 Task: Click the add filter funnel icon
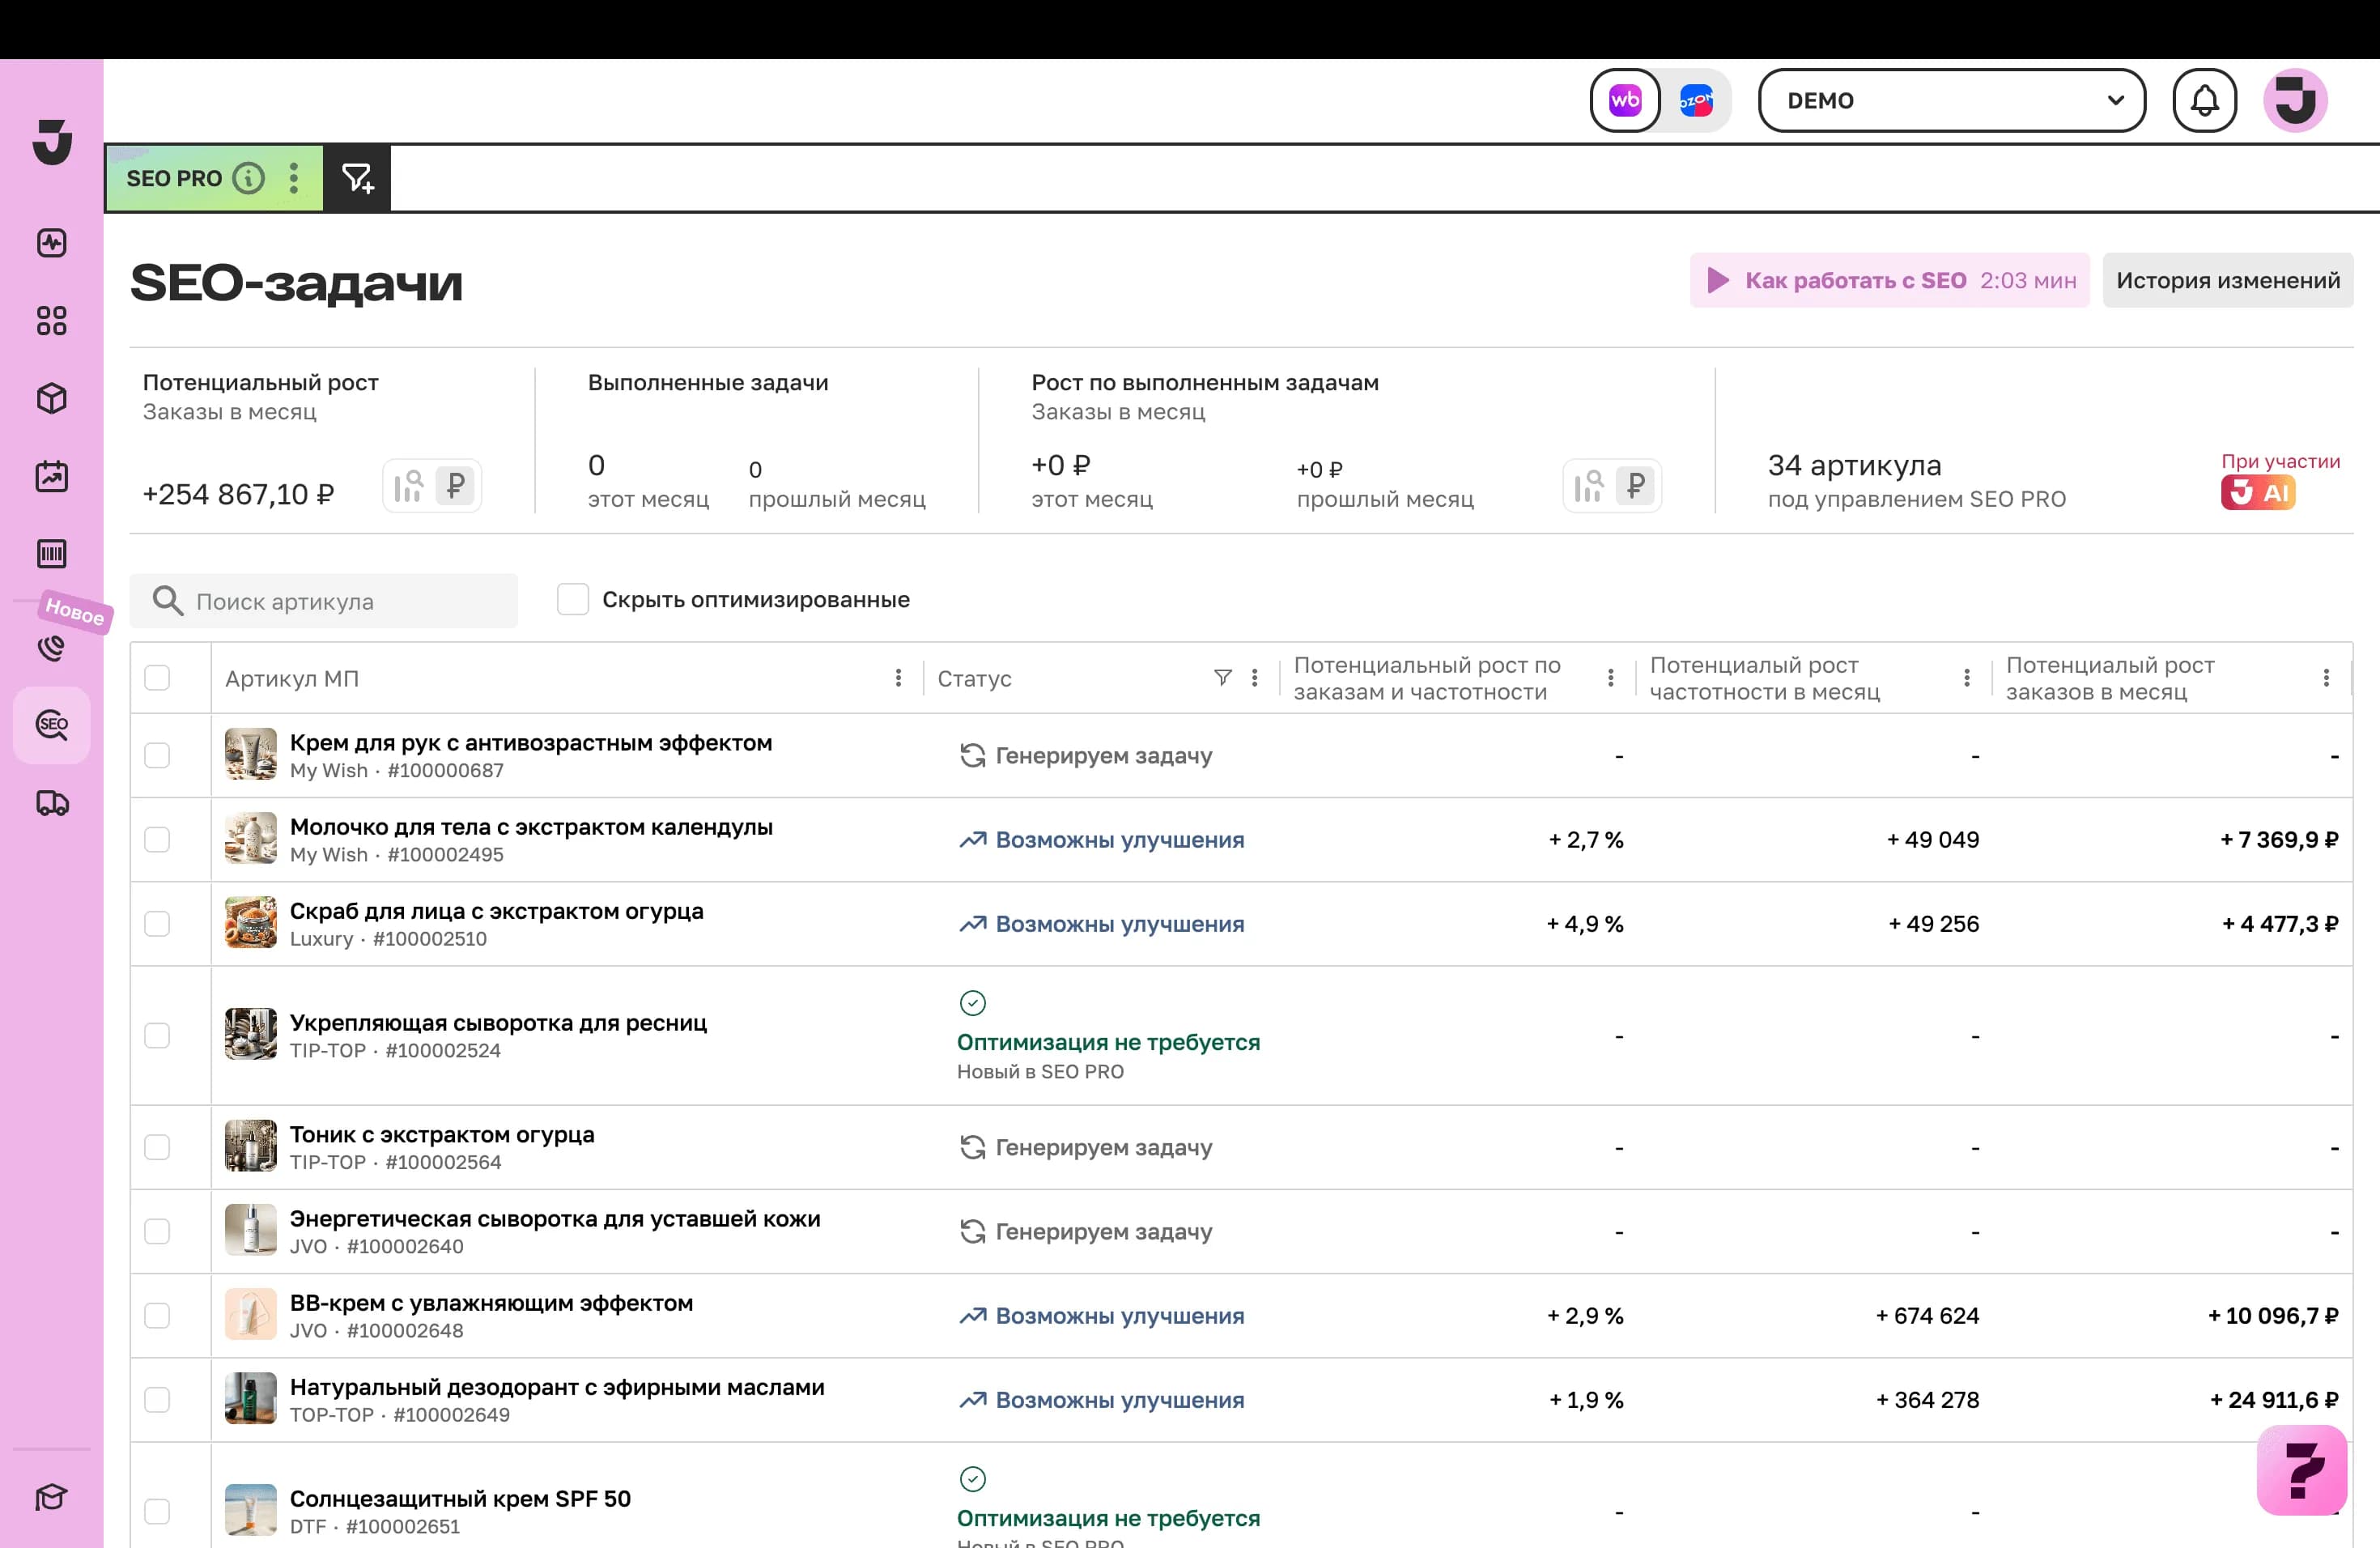357,178
